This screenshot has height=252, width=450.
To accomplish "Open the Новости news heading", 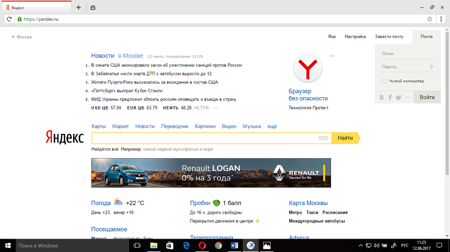I will tap(103, 56).
